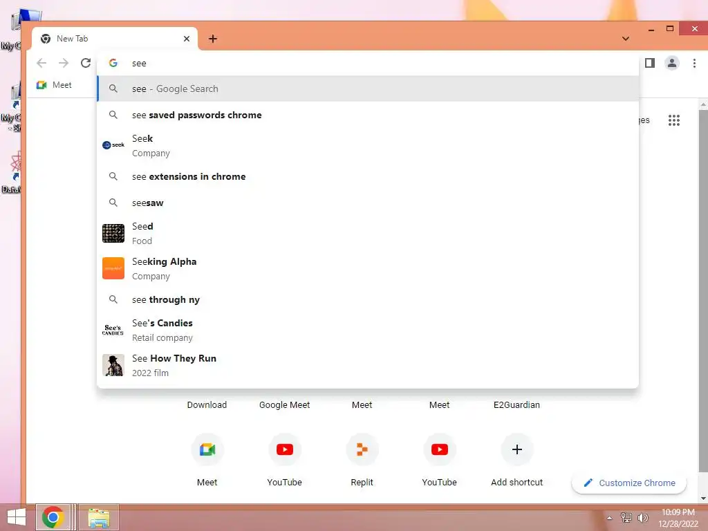Open a new tab with plus icon
This screenshot has height=531, width=708.
(x=213, y=39)
